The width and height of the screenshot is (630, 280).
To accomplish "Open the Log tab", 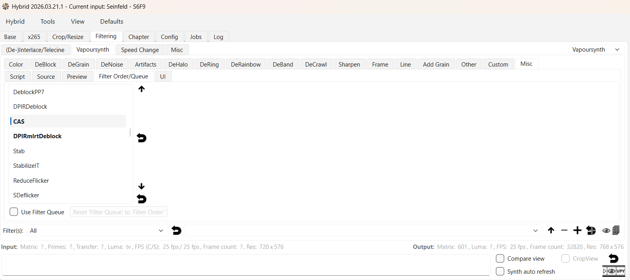I will [x=218, y=37].
